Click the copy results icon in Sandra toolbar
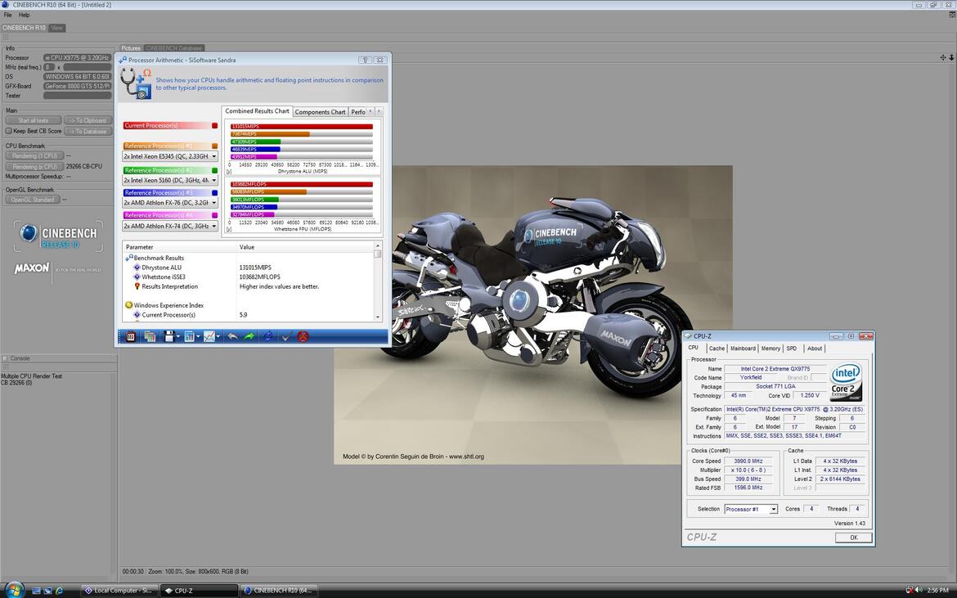The image size is (957, 598). 150,336
